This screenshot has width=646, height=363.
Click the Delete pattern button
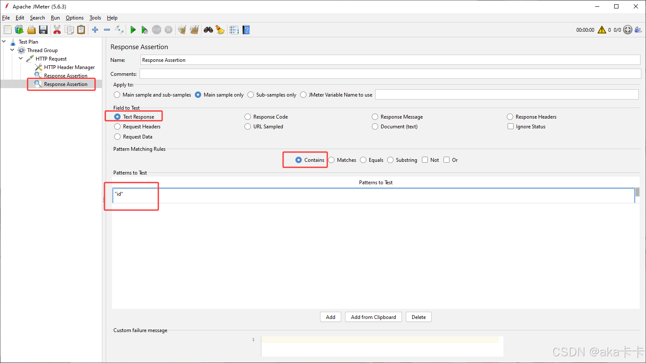pyautogui.click(x=418, y=317)
